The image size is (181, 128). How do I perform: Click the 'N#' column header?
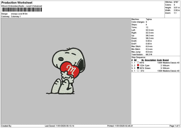click(135, 60)
